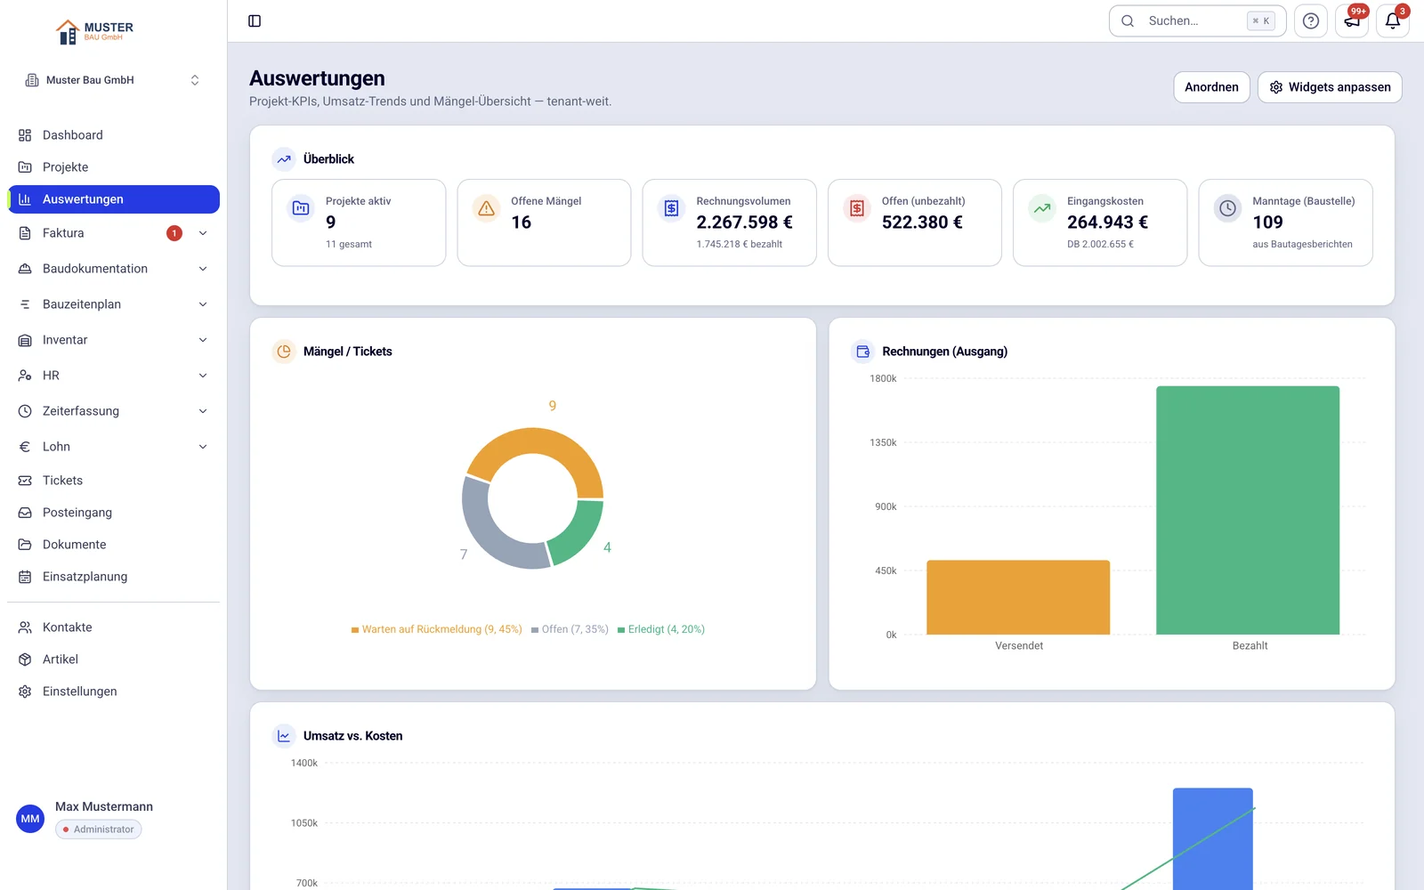The width and height of the screenshot is (1424, 890).
Task: Click the Tickets icon in sidebar
Action: coord(25,481)
